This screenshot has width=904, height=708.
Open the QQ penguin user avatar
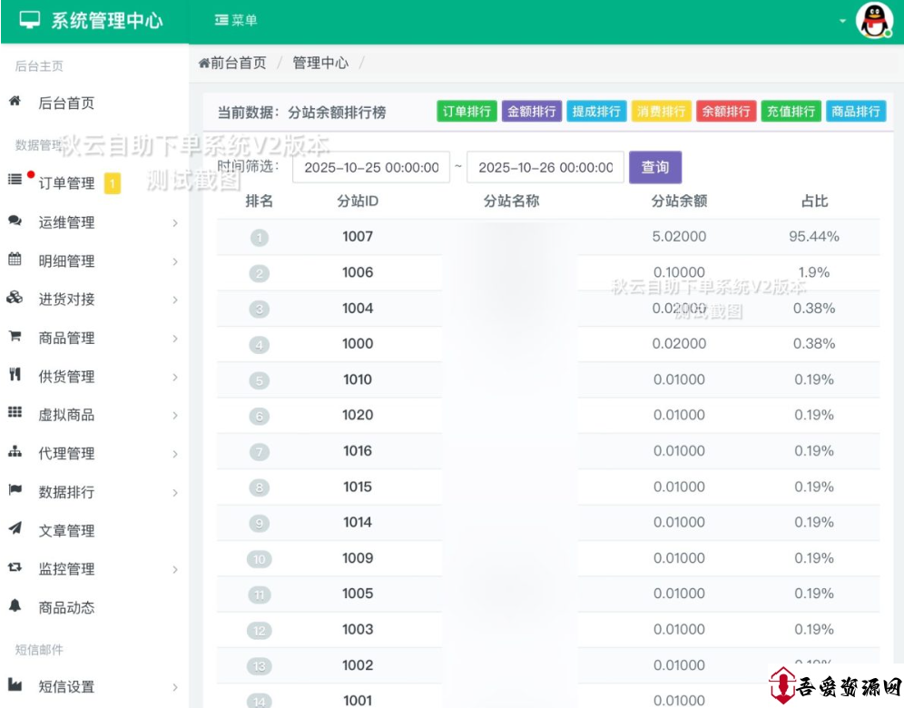875,21
